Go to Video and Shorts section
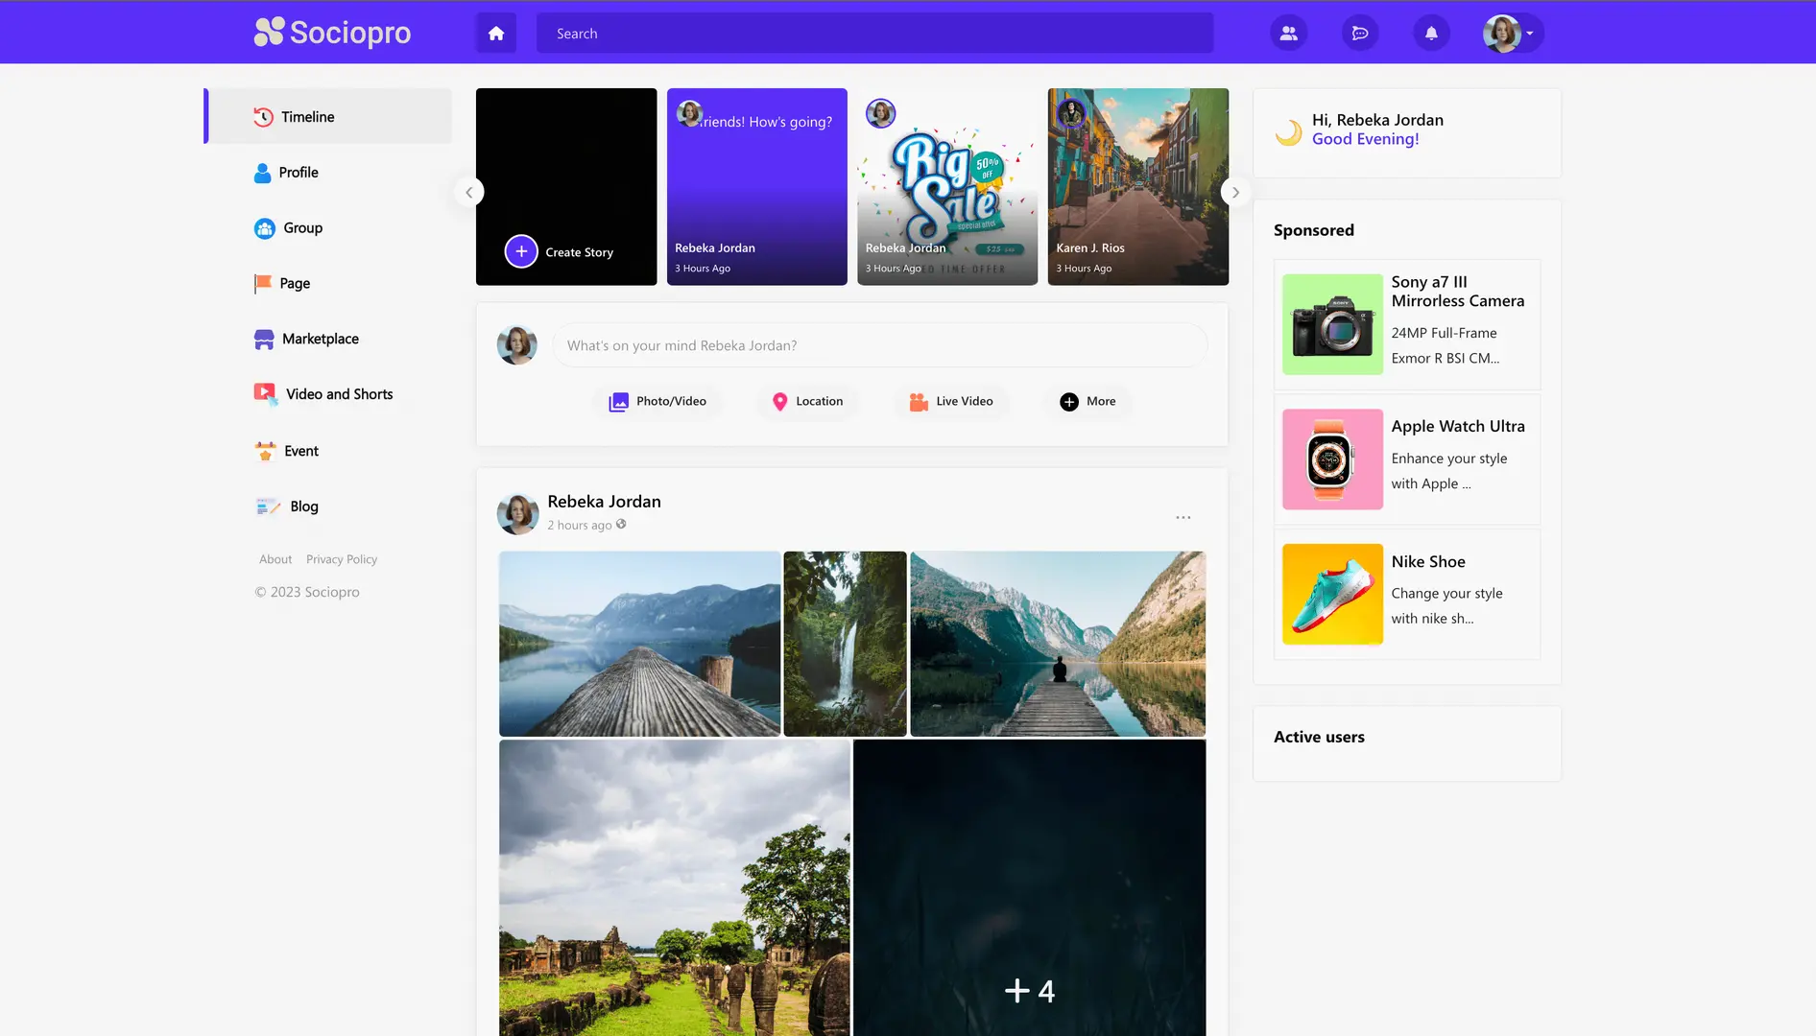Image resolution: width=1816 pixels, height=1036 pixels. point(339,394)
